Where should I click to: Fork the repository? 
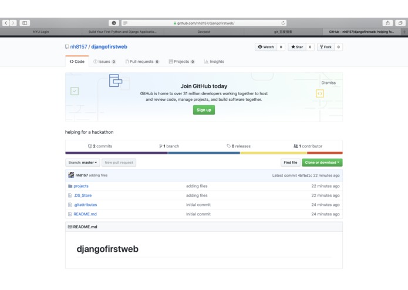point(326,47)
